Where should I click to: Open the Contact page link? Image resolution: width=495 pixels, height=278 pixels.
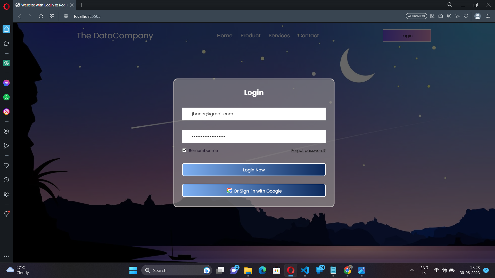coord(308,36)
